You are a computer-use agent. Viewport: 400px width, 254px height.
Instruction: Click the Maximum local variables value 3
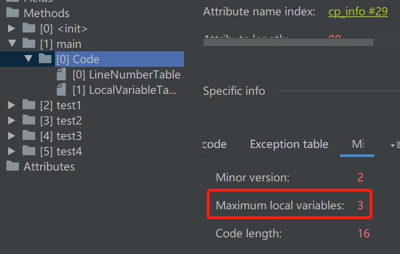[x=360, y=205]
